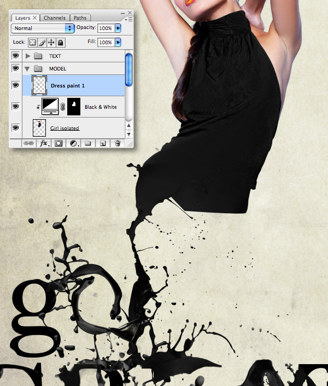
Task: Select the Black & White layer mask thumbnail
Action: (74, 107)
